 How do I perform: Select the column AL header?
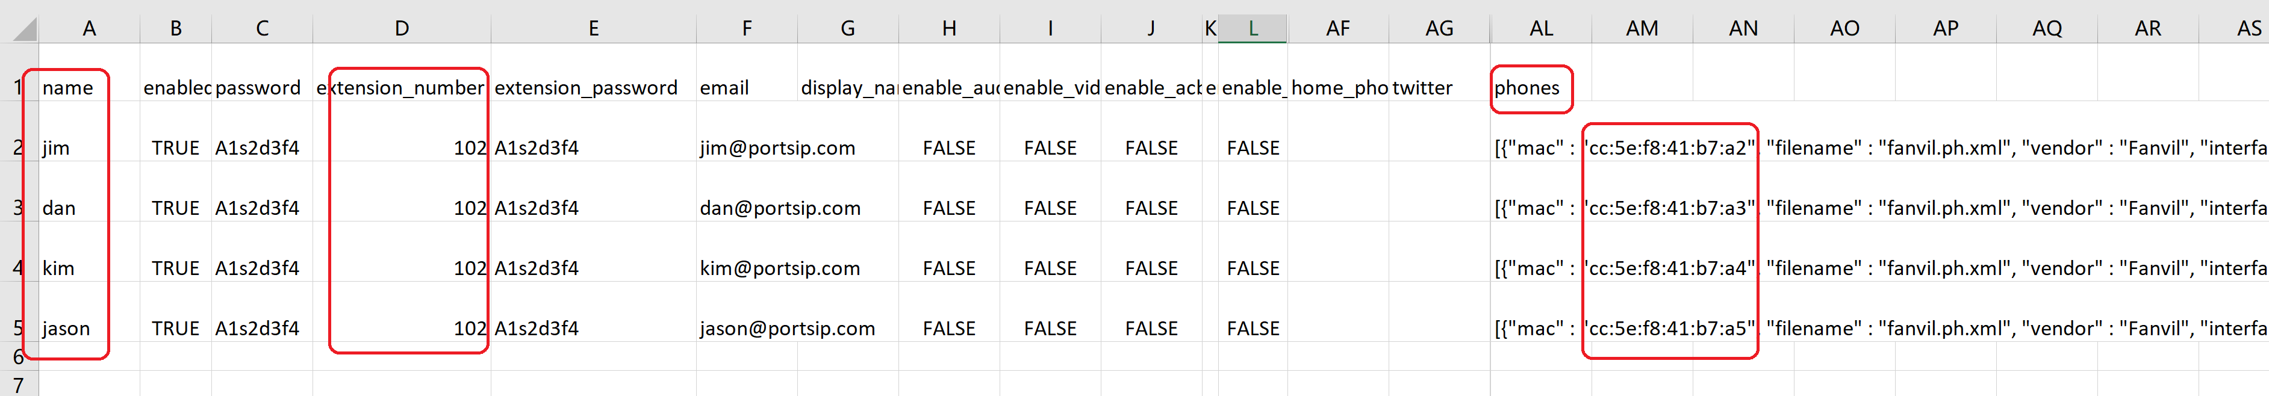(x=1540, y=28)
